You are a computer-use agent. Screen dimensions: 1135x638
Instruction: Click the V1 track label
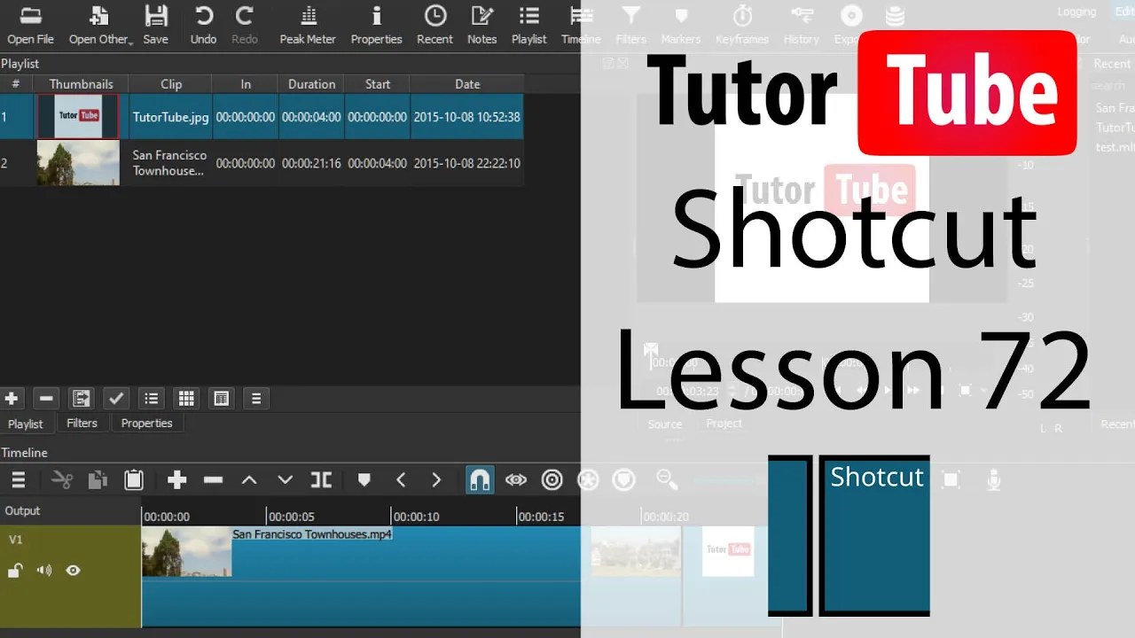(16, 539)
